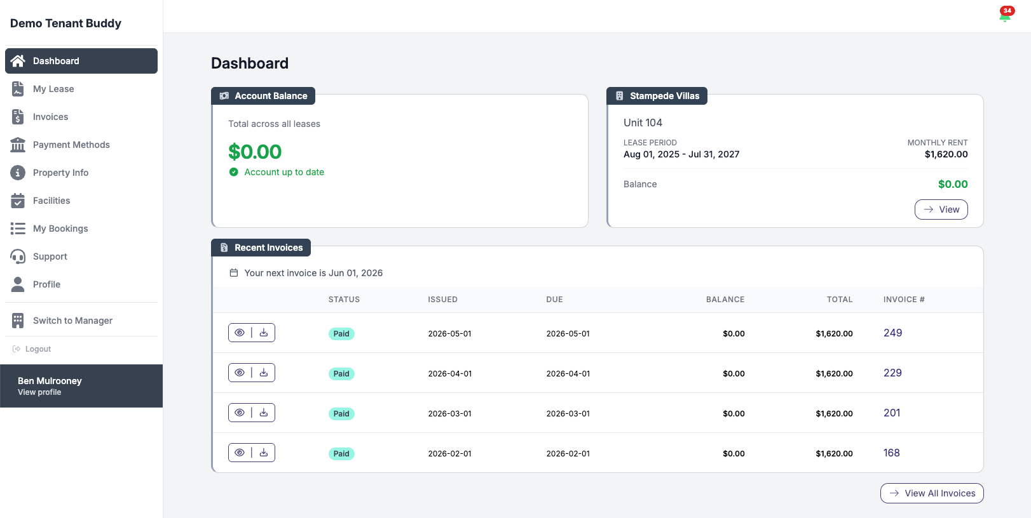1031x518 pixels.
Task: Click the TOTAL column header
Action: [840, 300]
